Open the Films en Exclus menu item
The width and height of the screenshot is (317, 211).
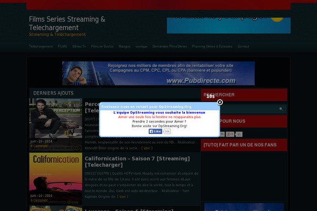pyautogui.click(x=102, y=46)
